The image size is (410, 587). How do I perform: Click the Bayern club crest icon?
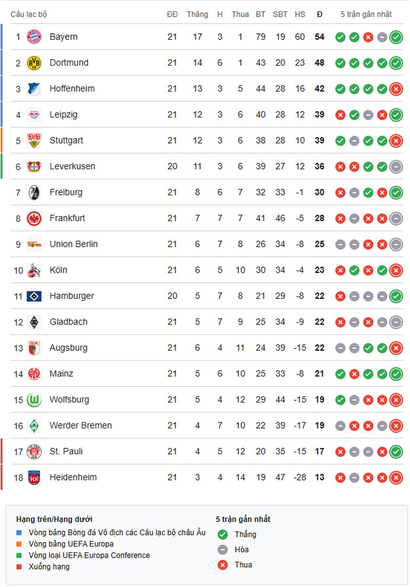tap(35, 37)
